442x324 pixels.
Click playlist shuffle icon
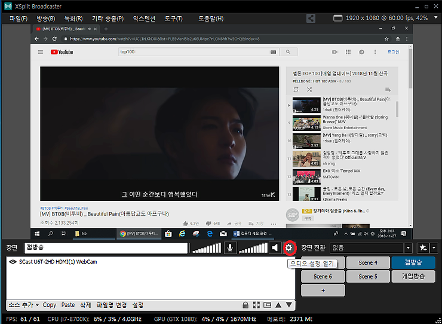pos(309,90)
